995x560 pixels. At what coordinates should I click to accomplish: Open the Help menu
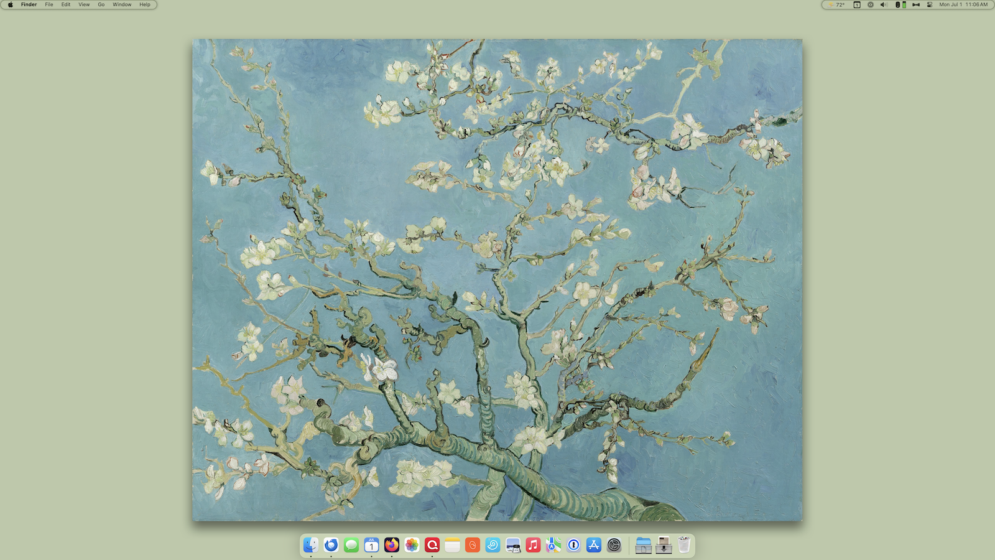145,4
